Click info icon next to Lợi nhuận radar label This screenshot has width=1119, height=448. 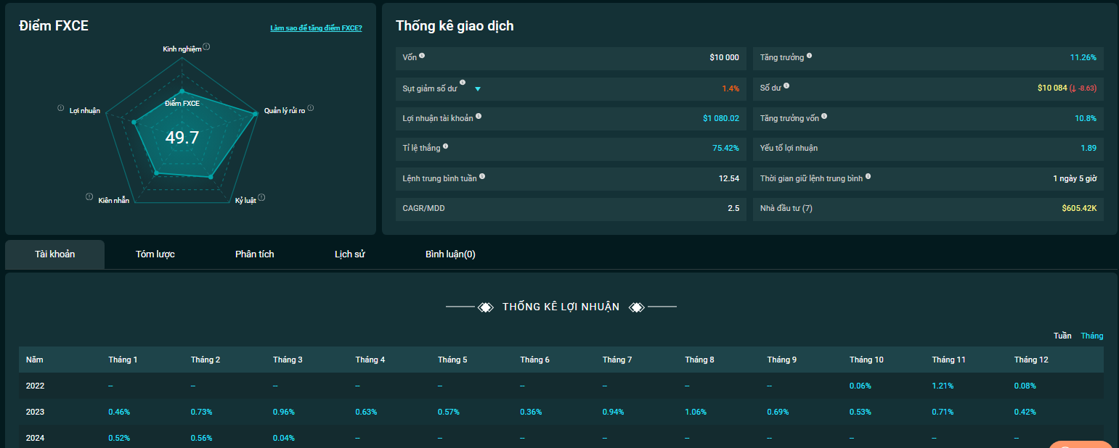pos(61,108)
